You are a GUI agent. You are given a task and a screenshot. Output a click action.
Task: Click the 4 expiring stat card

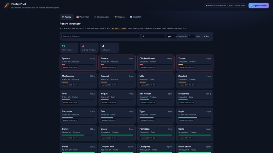(x=89, y=48)
